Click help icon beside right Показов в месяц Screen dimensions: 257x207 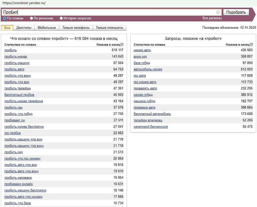[x=251, y=44]
